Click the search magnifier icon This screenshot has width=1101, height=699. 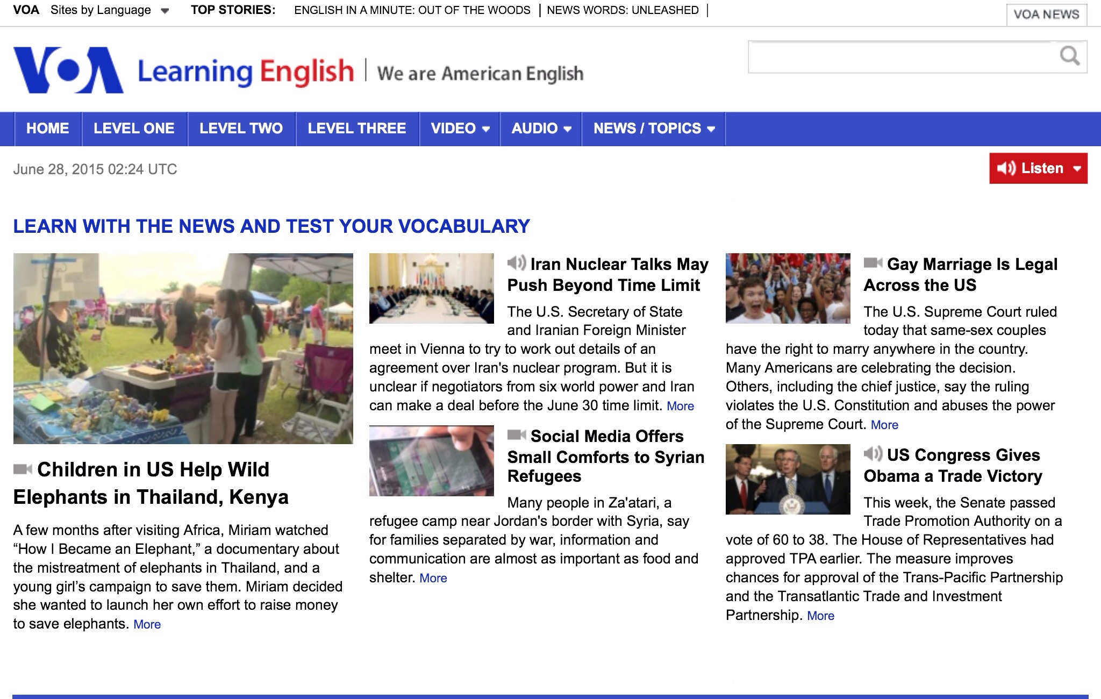click(1069, 56)
